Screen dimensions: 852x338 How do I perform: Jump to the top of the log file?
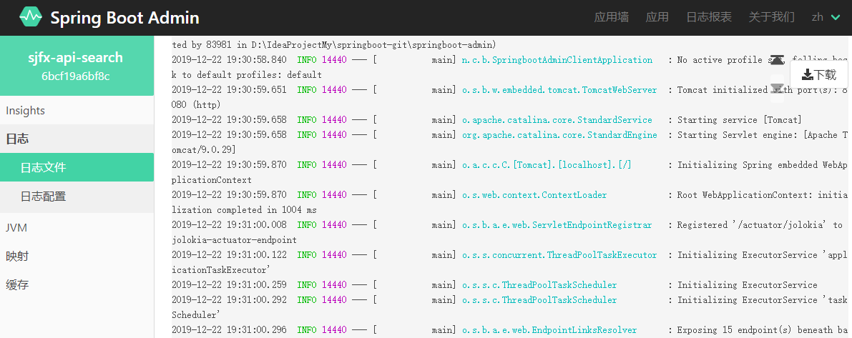click(x=777, y=59)
